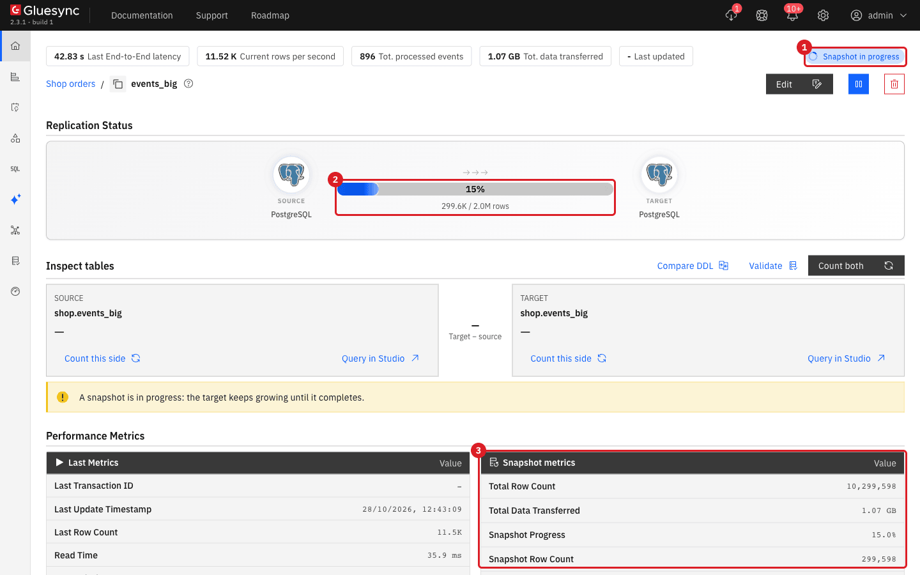
Task: Click Count this side for source
Action: pyautogui.click(x=102, y=358)
